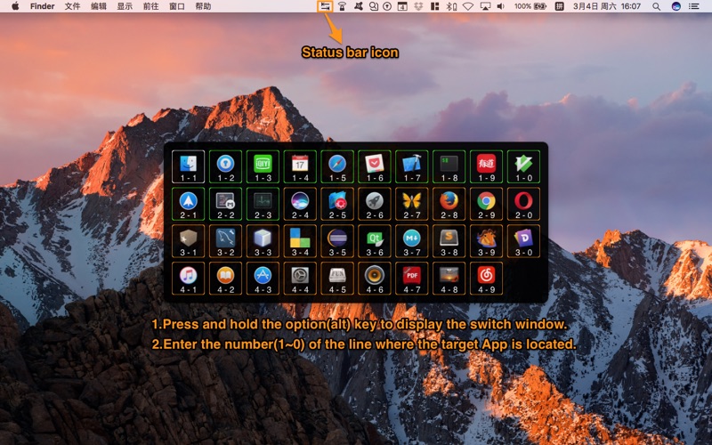
Task: Open the iQIYI app labeled 1-3
Action: click(263, 166)
